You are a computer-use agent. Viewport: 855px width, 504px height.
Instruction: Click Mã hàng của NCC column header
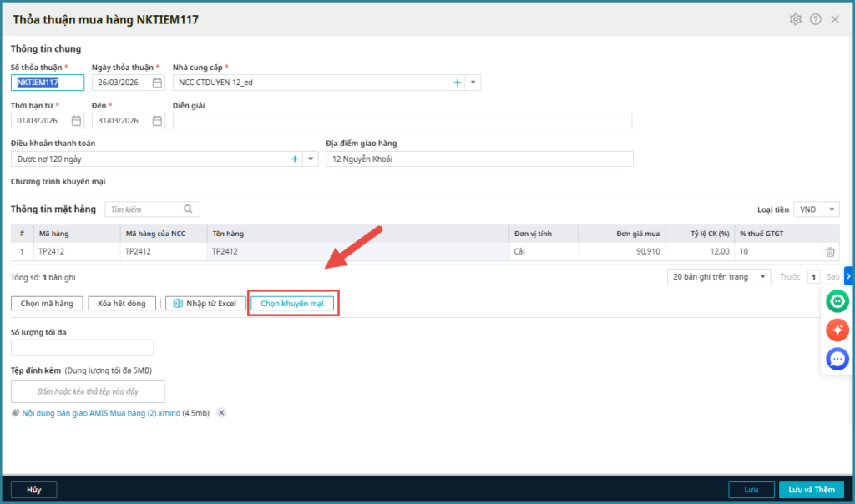pyautogui.click(x=164, y=234)
